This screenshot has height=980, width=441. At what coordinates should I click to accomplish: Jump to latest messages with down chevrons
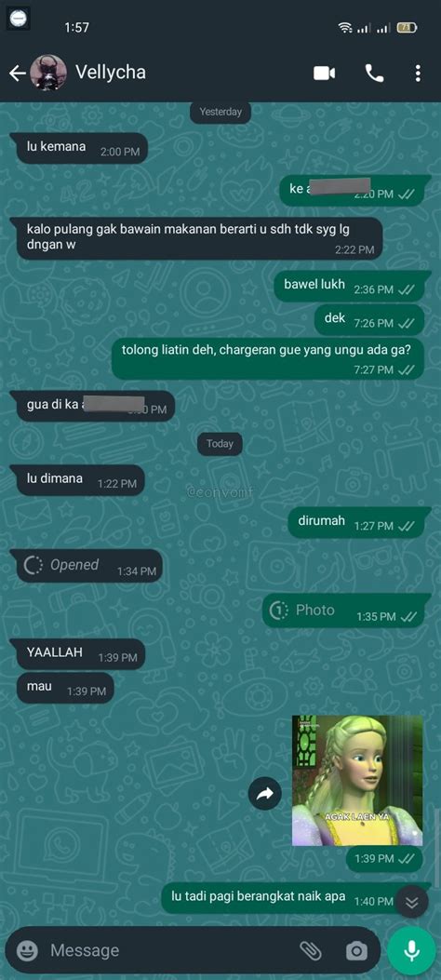(x=411, y=902)
